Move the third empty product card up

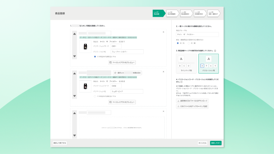(x=75, y=113)
